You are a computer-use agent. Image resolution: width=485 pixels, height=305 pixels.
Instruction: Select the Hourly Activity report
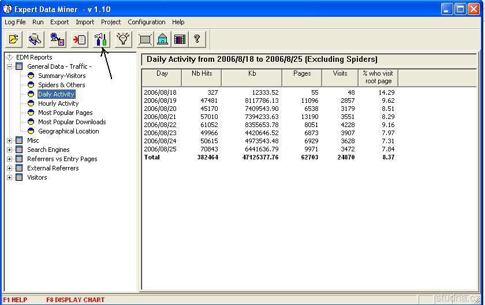click(58, 103)
